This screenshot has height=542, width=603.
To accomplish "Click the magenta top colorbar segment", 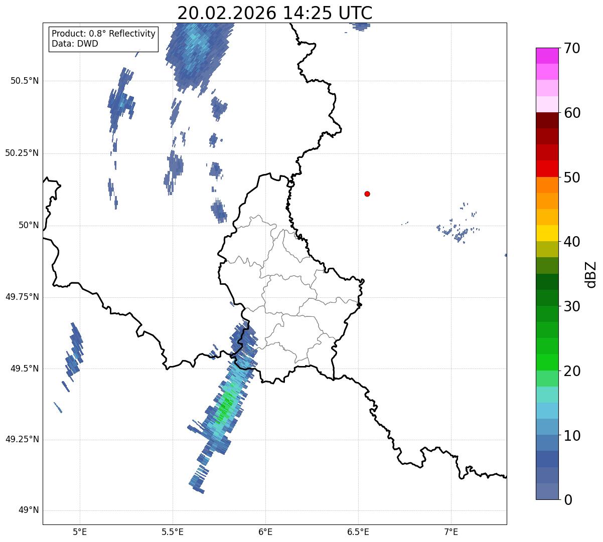I will (547, 56).
